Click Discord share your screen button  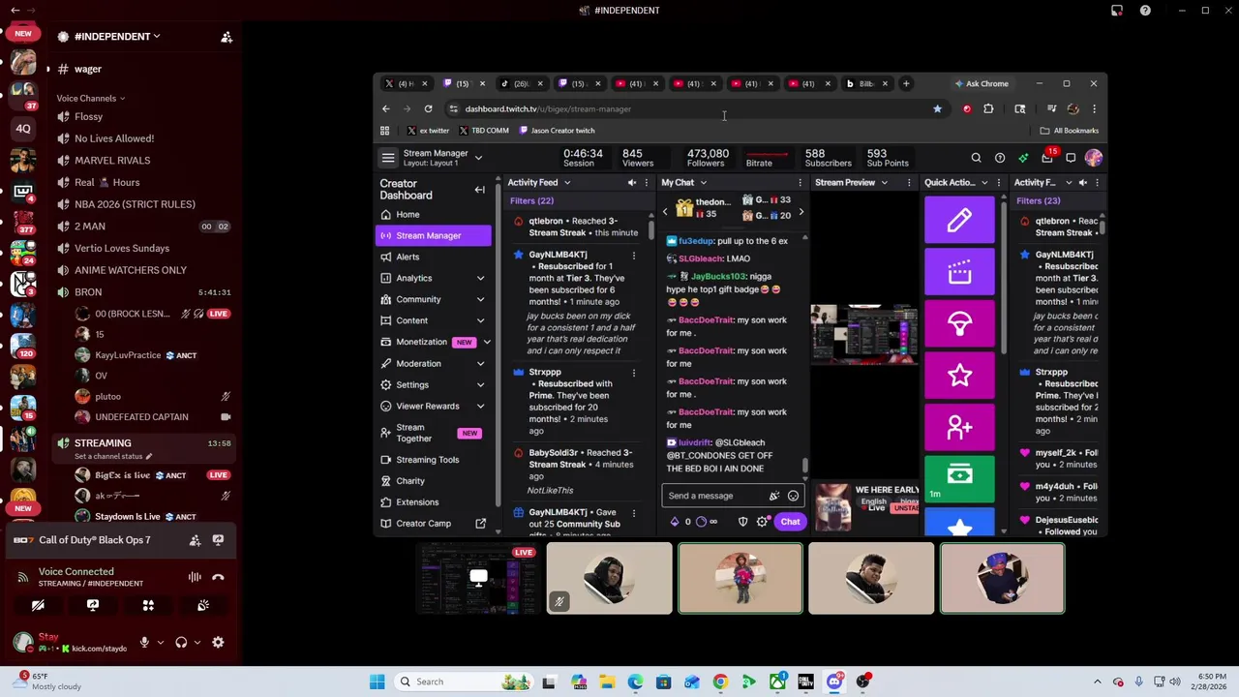tap(93, 605)
